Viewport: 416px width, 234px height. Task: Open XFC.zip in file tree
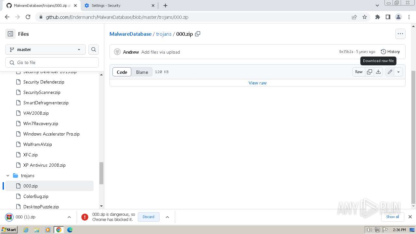(x=30, y=155)
